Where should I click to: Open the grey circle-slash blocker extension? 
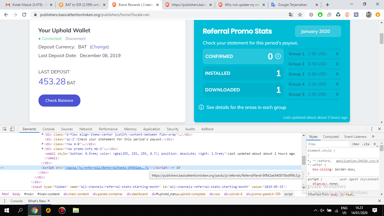pyautogui.click(x=311, y=15)
